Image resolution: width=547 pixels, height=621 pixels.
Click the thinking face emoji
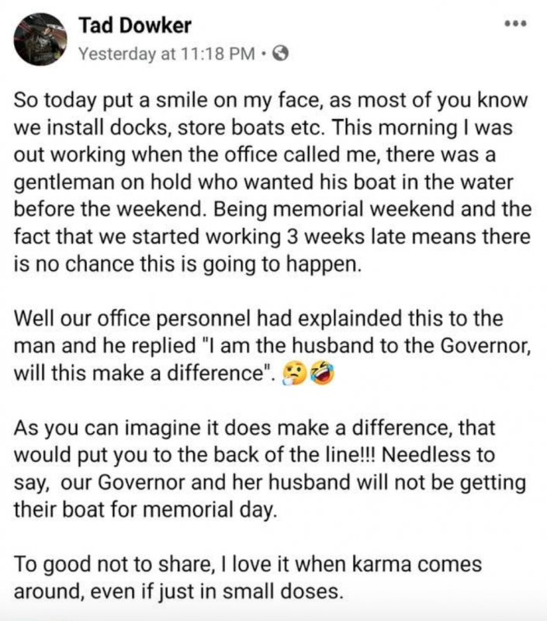294,374
